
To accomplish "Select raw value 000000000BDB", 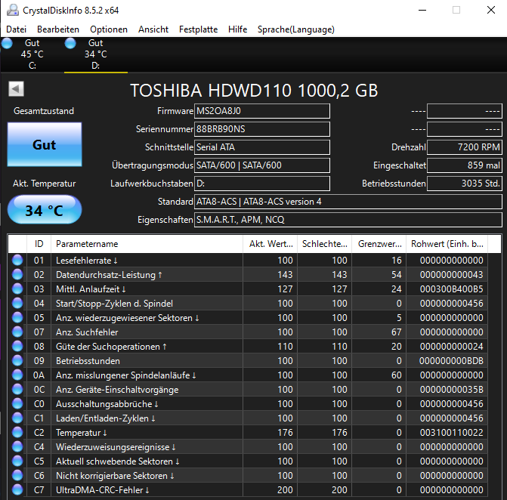I will coord(451,361).
